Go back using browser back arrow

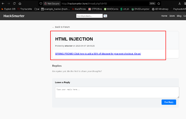pos(3,3)
